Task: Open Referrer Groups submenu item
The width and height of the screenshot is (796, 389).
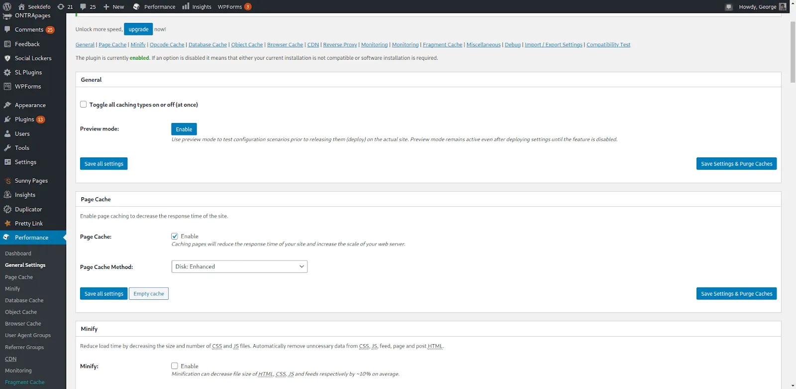Action: click(24, 347)
